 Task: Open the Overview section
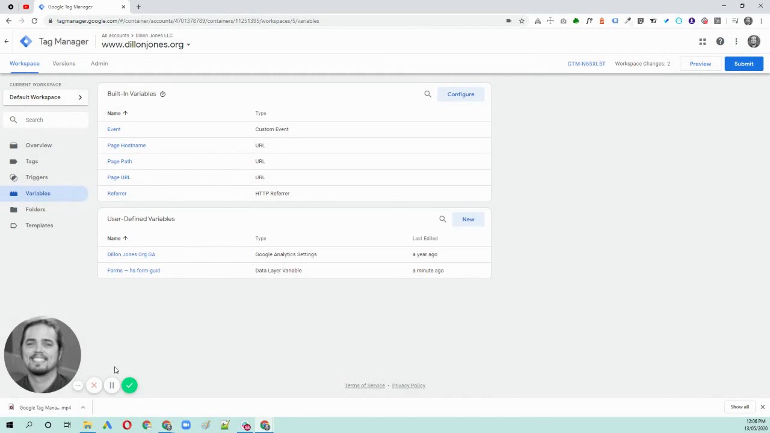38,145
